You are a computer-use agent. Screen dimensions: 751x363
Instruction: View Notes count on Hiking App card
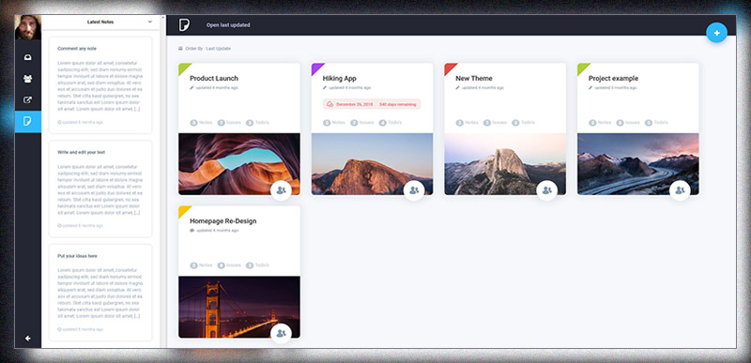point(334,123)
